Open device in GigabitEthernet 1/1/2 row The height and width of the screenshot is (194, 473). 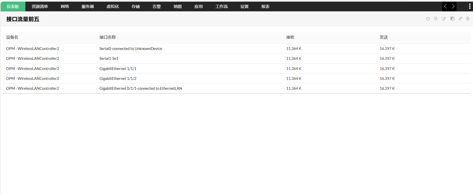coord(32,79)
